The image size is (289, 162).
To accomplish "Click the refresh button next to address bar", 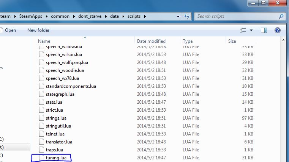I will (x=187, y=16).
